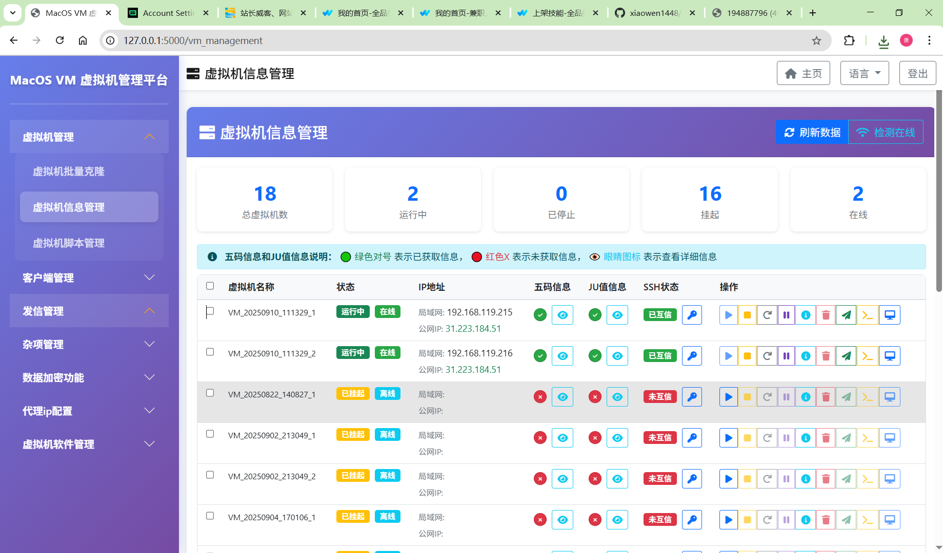Click restart icon for VM_20250910_111329_2

(767, 356)
